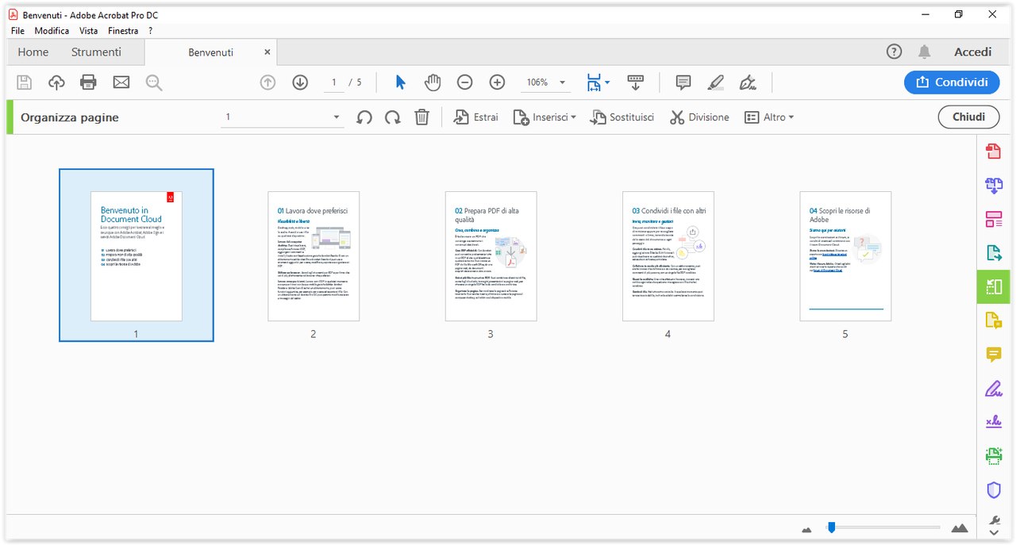The width and height of the screenshot is (1016, 545).
Task: Switch to the Strumenti tab
Action: point(96,52)
